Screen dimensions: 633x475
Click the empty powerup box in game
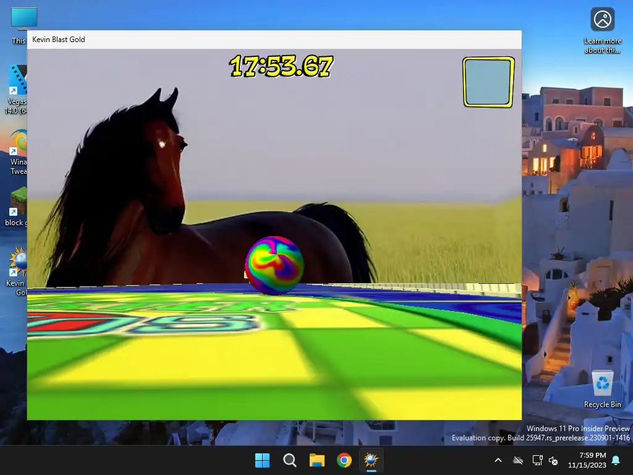488,82
